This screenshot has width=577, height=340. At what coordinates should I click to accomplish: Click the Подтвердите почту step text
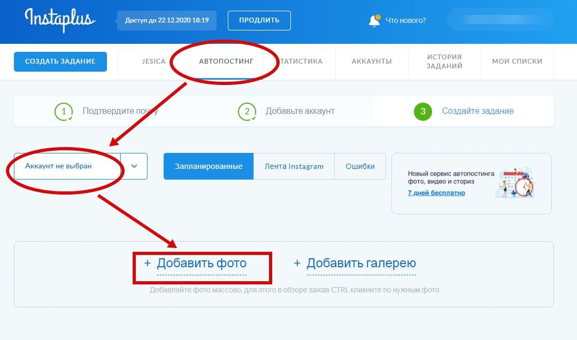(120, 111)
